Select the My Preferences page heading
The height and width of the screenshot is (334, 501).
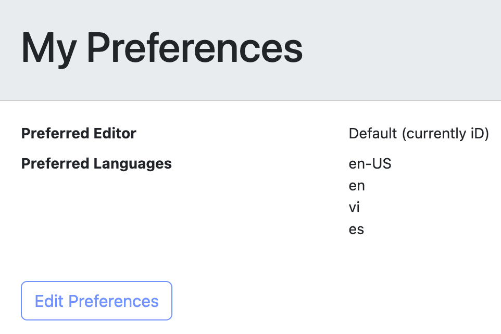click(x=161, y=48)
